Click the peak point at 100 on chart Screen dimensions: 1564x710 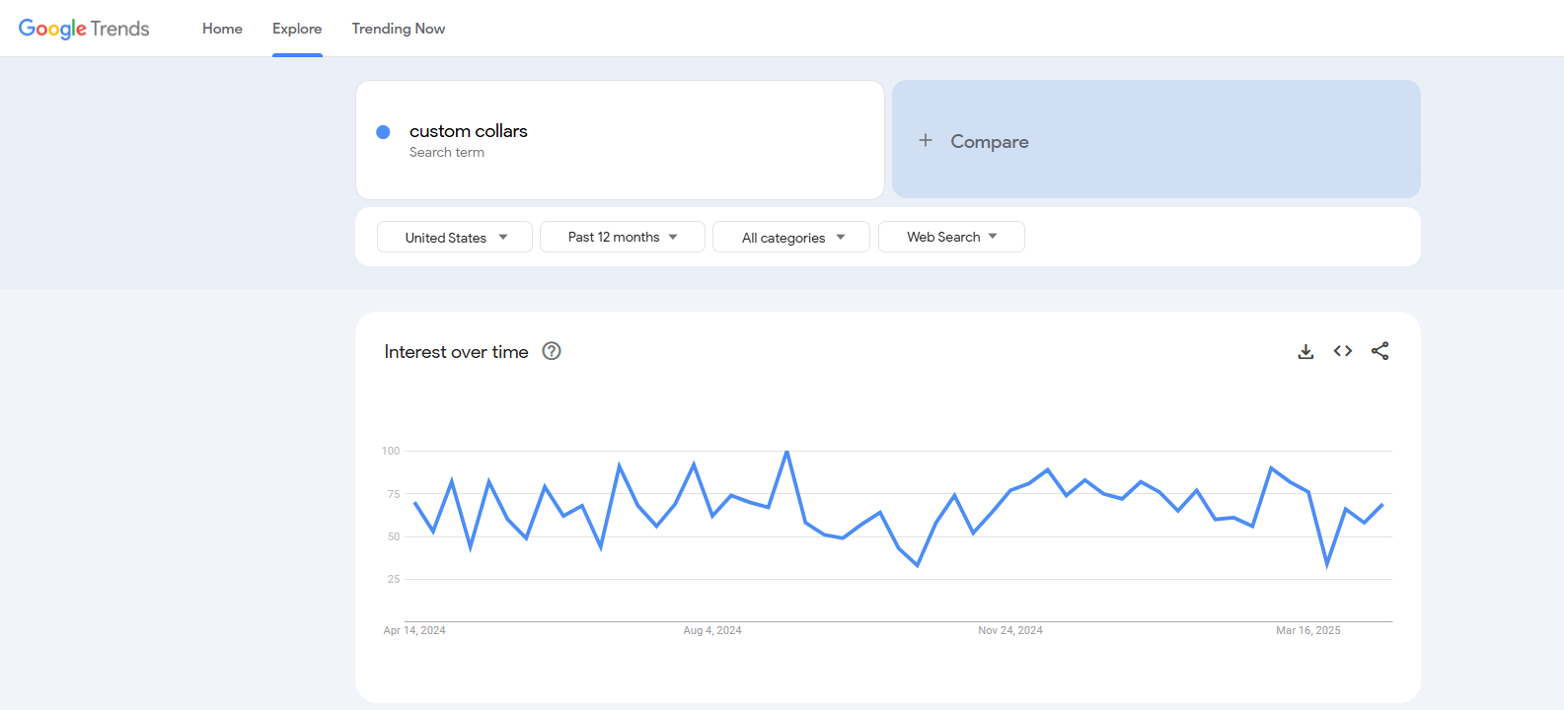click(786, 452)
